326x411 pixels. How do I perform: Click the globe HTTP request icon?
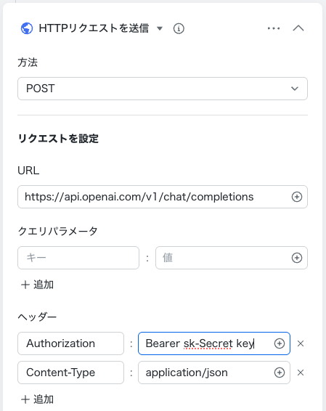(x=27, y=28)
